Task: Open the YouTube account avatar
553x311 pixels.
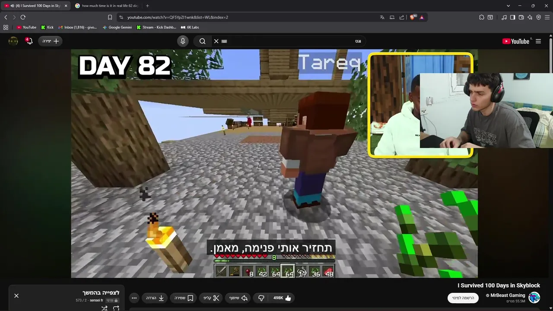Action: [x=13, y=41]
